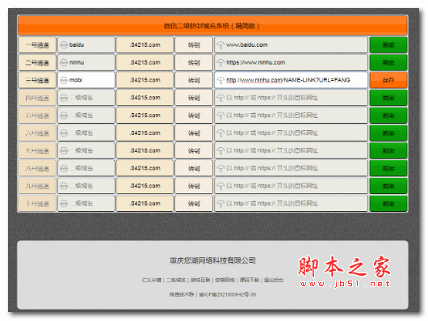Open the 微信互联 footer link

(x=200, y=280)
